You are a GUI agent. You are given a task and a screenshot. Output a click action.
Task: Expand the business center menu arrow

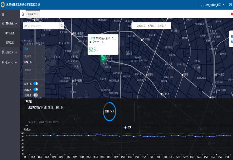16,63
